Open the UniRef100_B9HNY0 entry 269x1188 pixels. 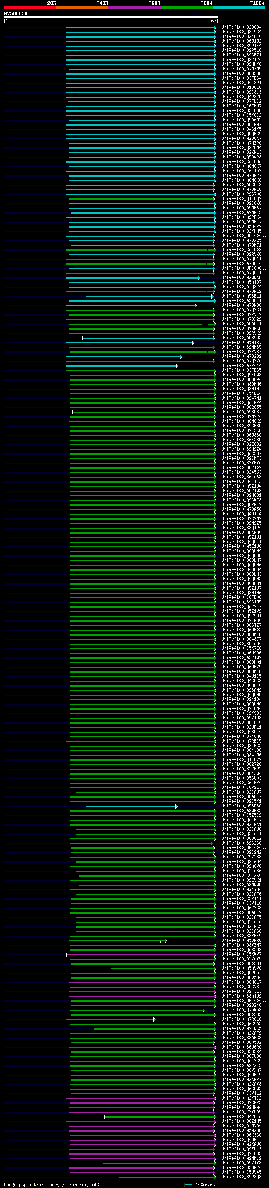(x=241, y=64)
